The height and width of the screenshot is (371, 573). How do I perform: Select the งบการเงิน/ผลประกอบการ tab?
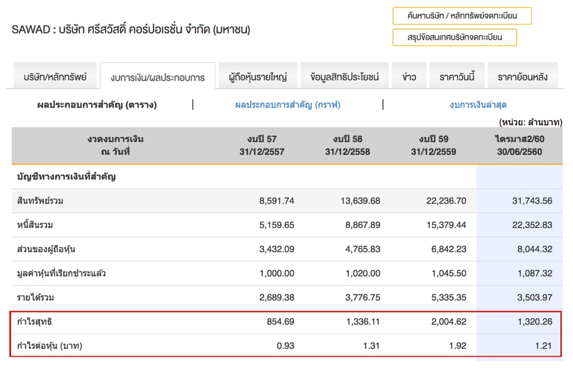click(x=157, y=77)
